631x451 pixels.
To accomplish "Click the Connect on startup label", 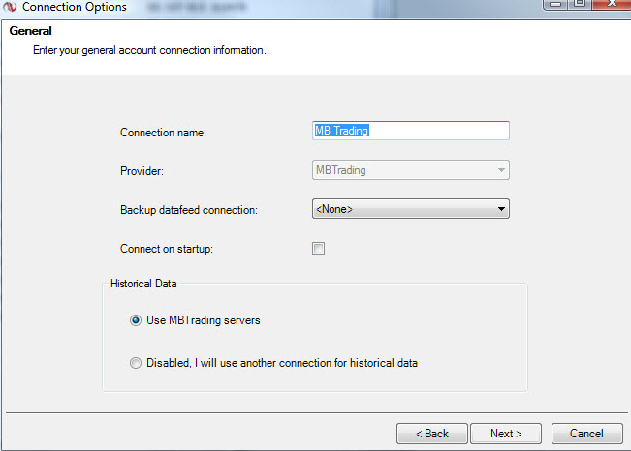I will 166,249.
